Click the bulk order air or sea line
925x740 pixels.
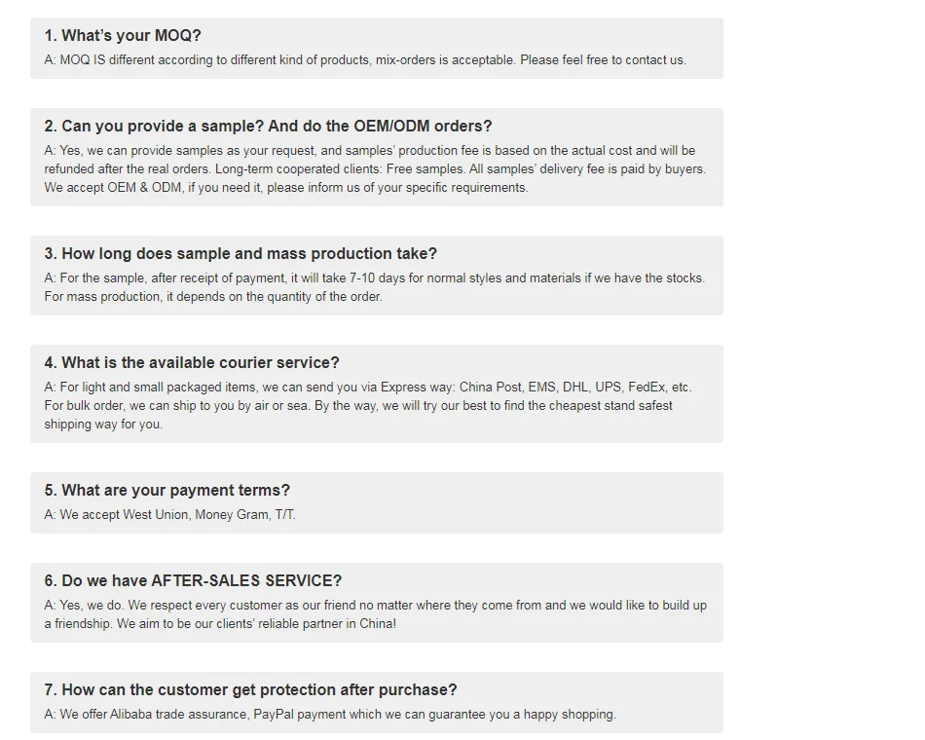[358, 405]
